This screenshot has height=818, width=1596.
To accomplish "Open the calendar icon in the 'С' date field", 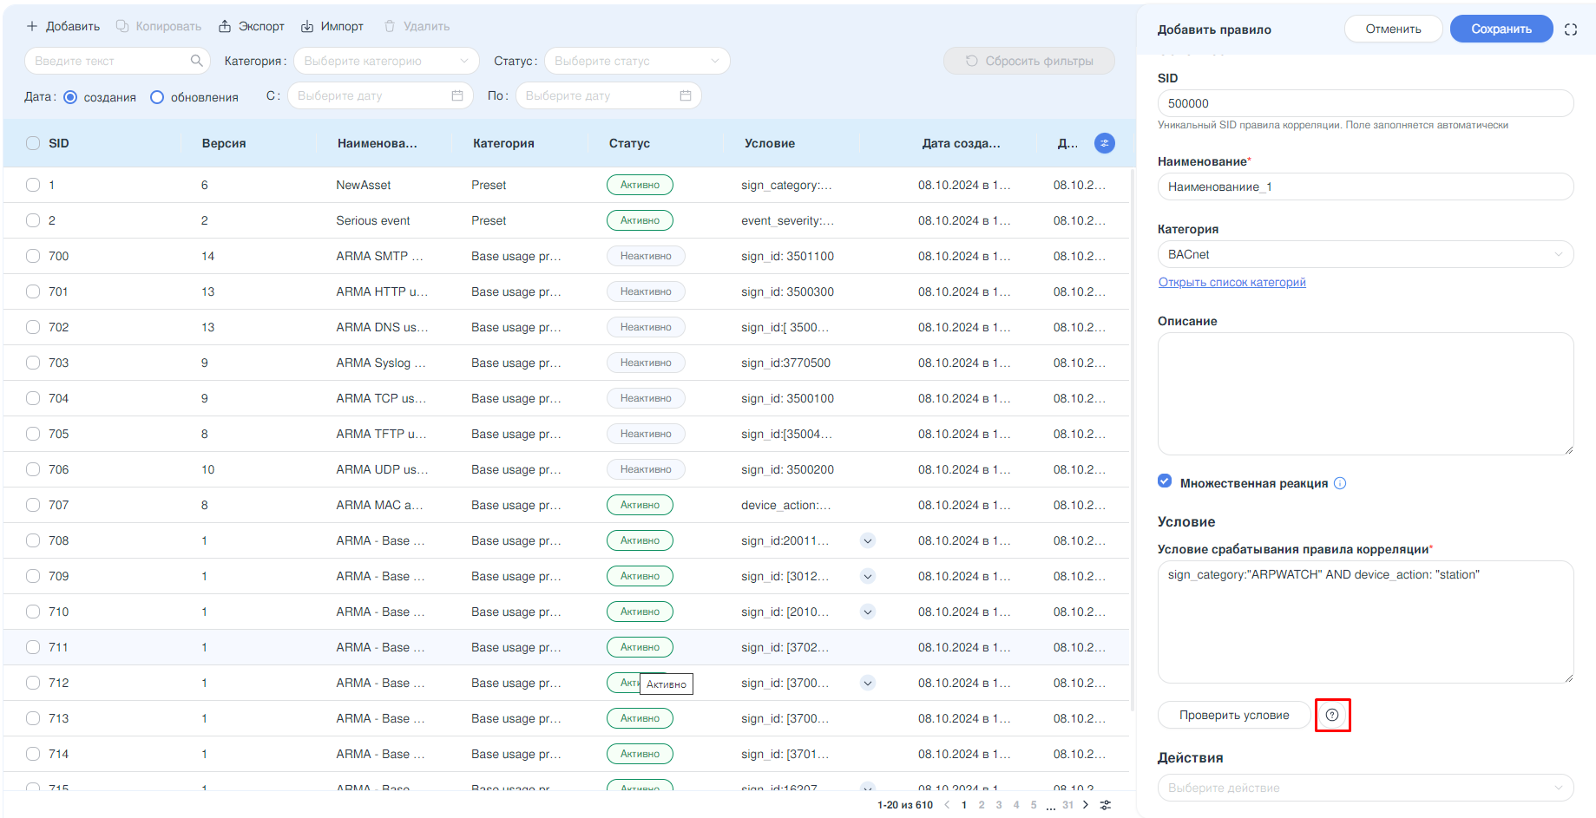I will pyautogui.click(x=457, y=95).
